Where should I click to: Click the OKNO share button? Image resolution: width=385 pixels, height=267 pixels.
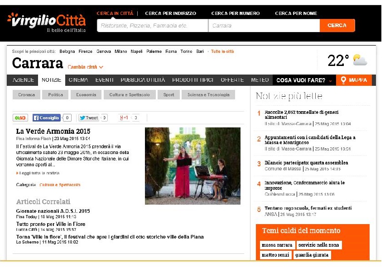[20, 118]
